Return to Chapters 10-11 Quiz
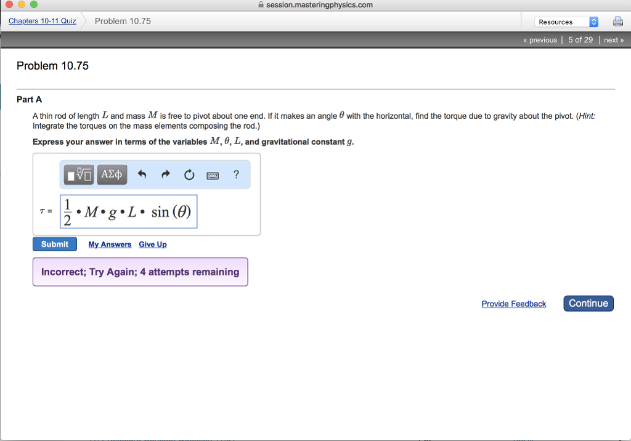Viewport: 631px width, 441px height. tap(43, 21)
